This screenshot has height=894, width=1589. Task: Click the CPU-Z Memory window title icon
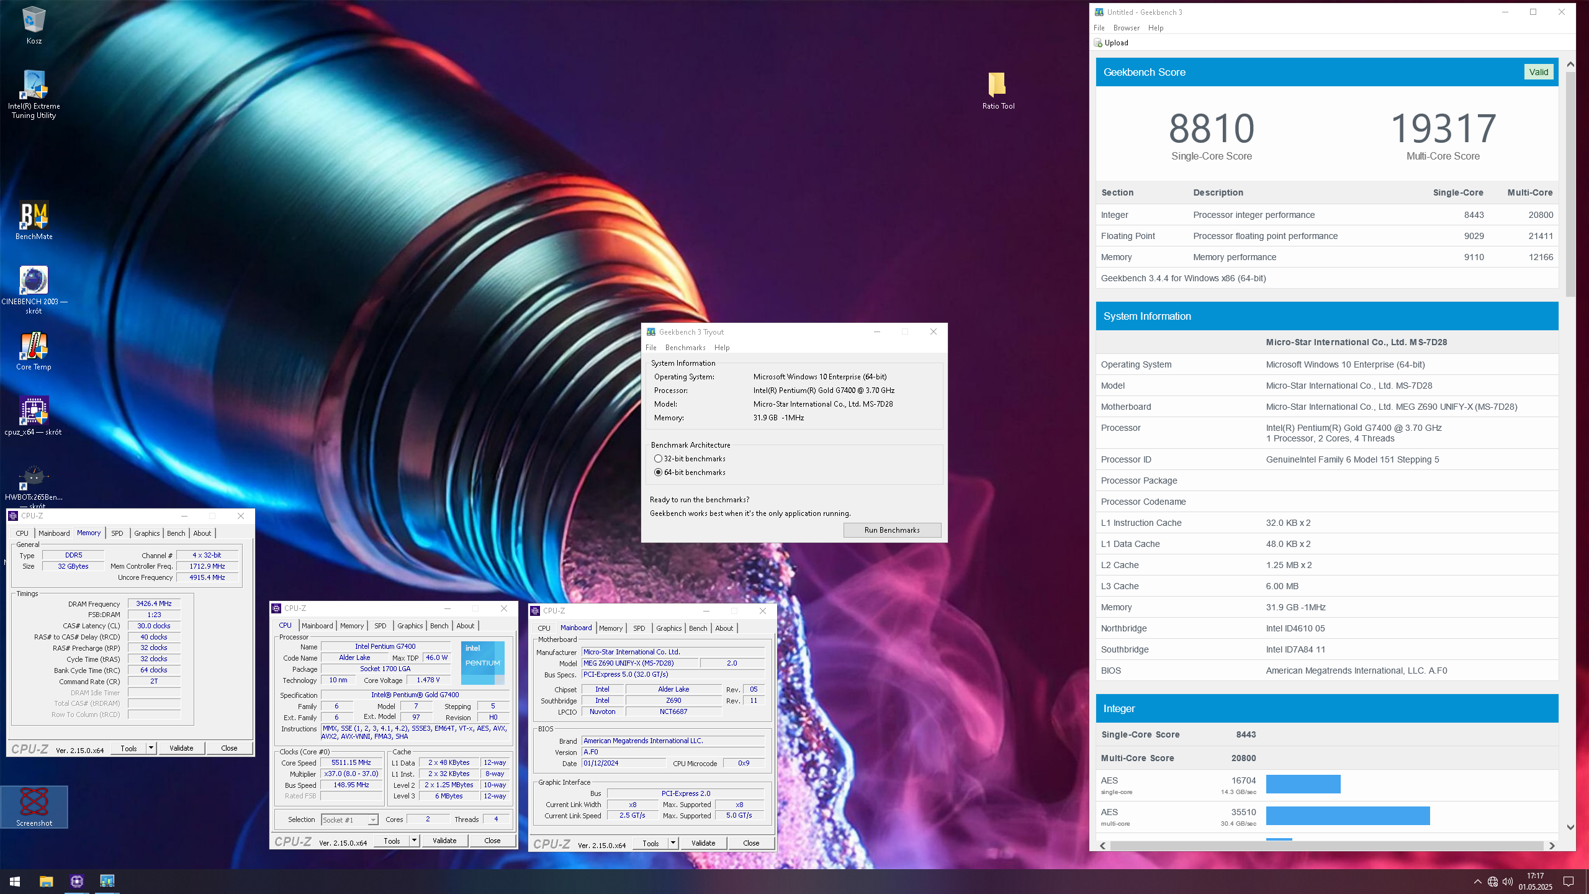pyautogui.click(x=13, y=516)
